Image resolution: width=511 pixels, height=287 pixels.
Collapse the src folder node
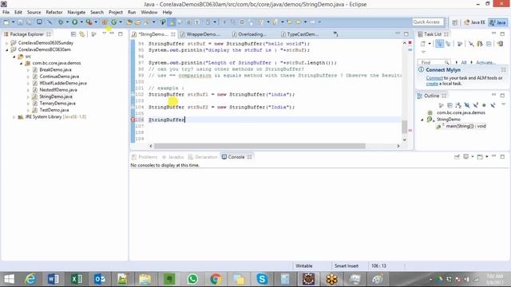pyautogui.click(x=14, y=57)
